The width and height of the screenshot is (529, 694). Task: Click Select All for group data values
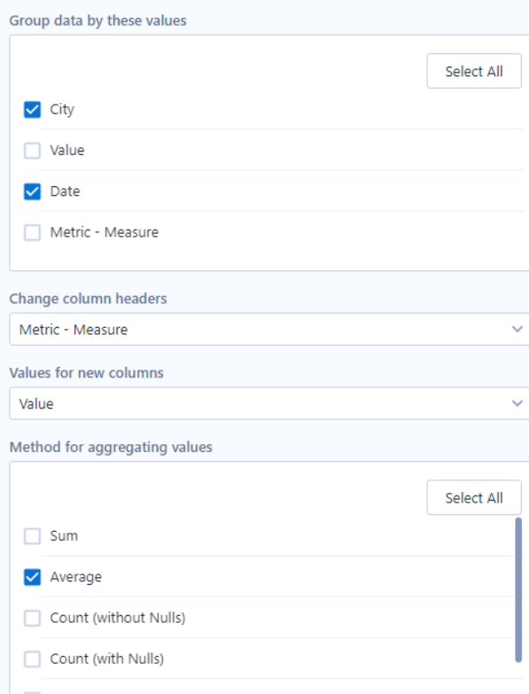[474, 71]
